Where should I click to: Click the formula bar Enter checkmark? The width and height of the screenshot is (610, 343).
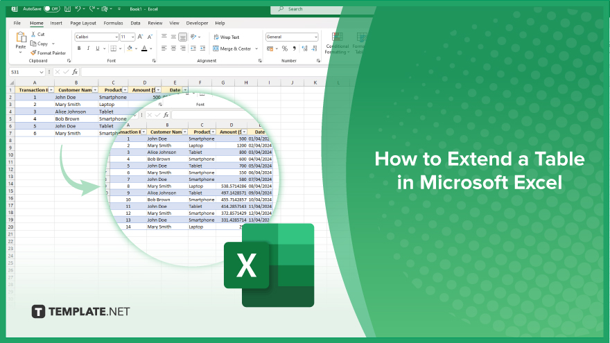(x=66, y=72)
